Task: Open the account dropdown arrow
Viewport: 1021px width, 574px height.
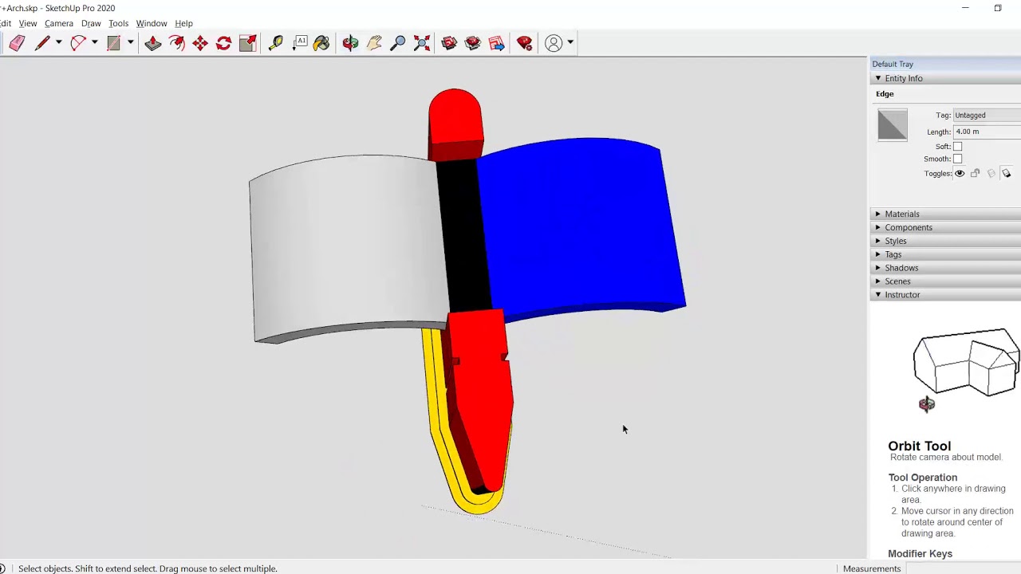Action: 570,43
